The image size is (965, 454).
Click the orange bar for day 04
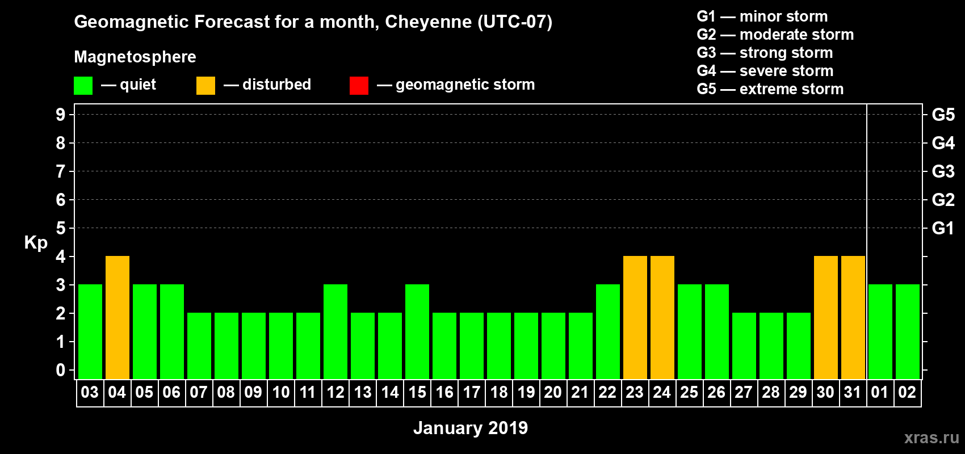point(118,318)
